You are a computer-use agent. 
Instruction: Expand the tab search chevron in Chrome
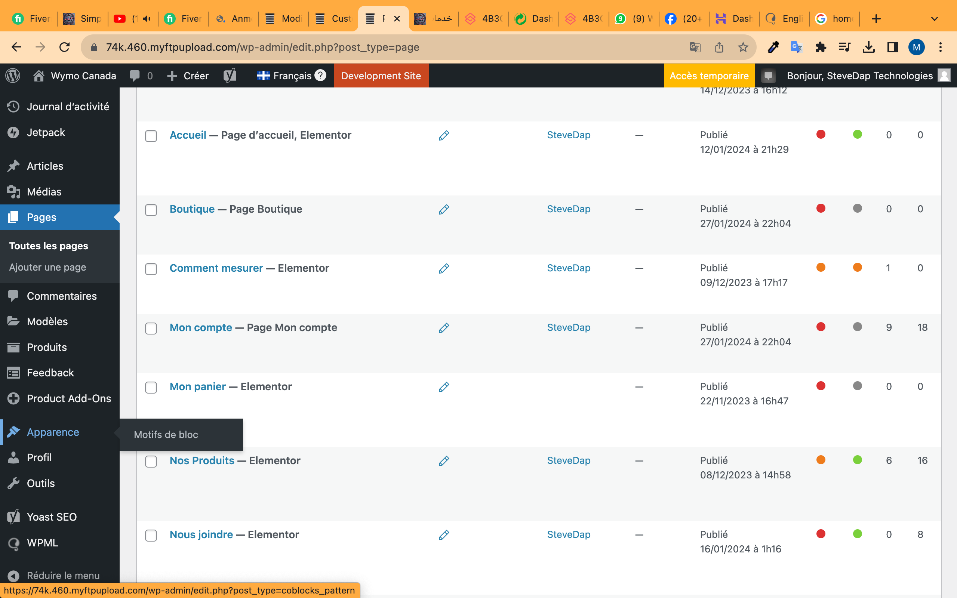pos(934,19)
